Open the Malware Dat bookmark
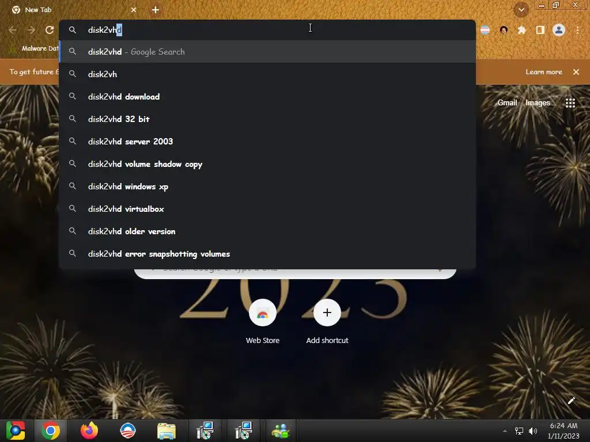Image resolution: width=590 pixels, height=442 pixels. 34,48
